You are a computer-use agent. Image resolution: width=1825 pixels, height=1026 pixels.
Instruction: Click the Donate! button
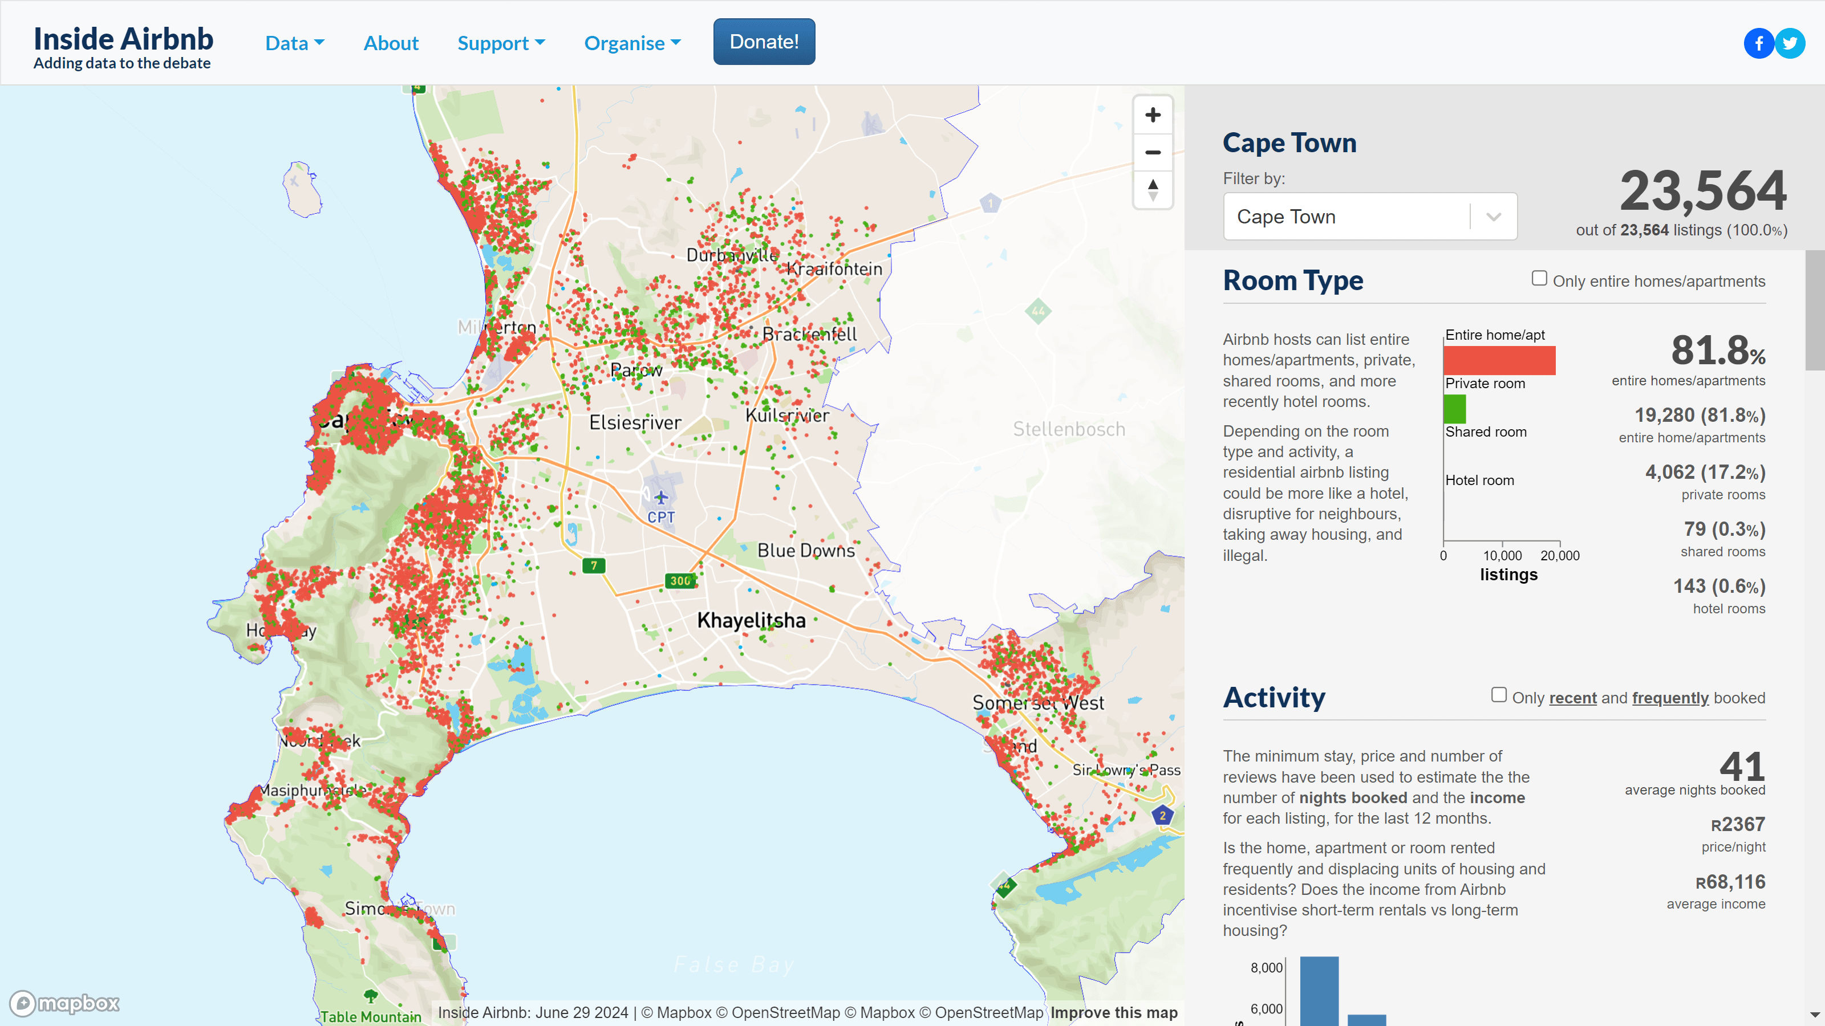point(764,42)
